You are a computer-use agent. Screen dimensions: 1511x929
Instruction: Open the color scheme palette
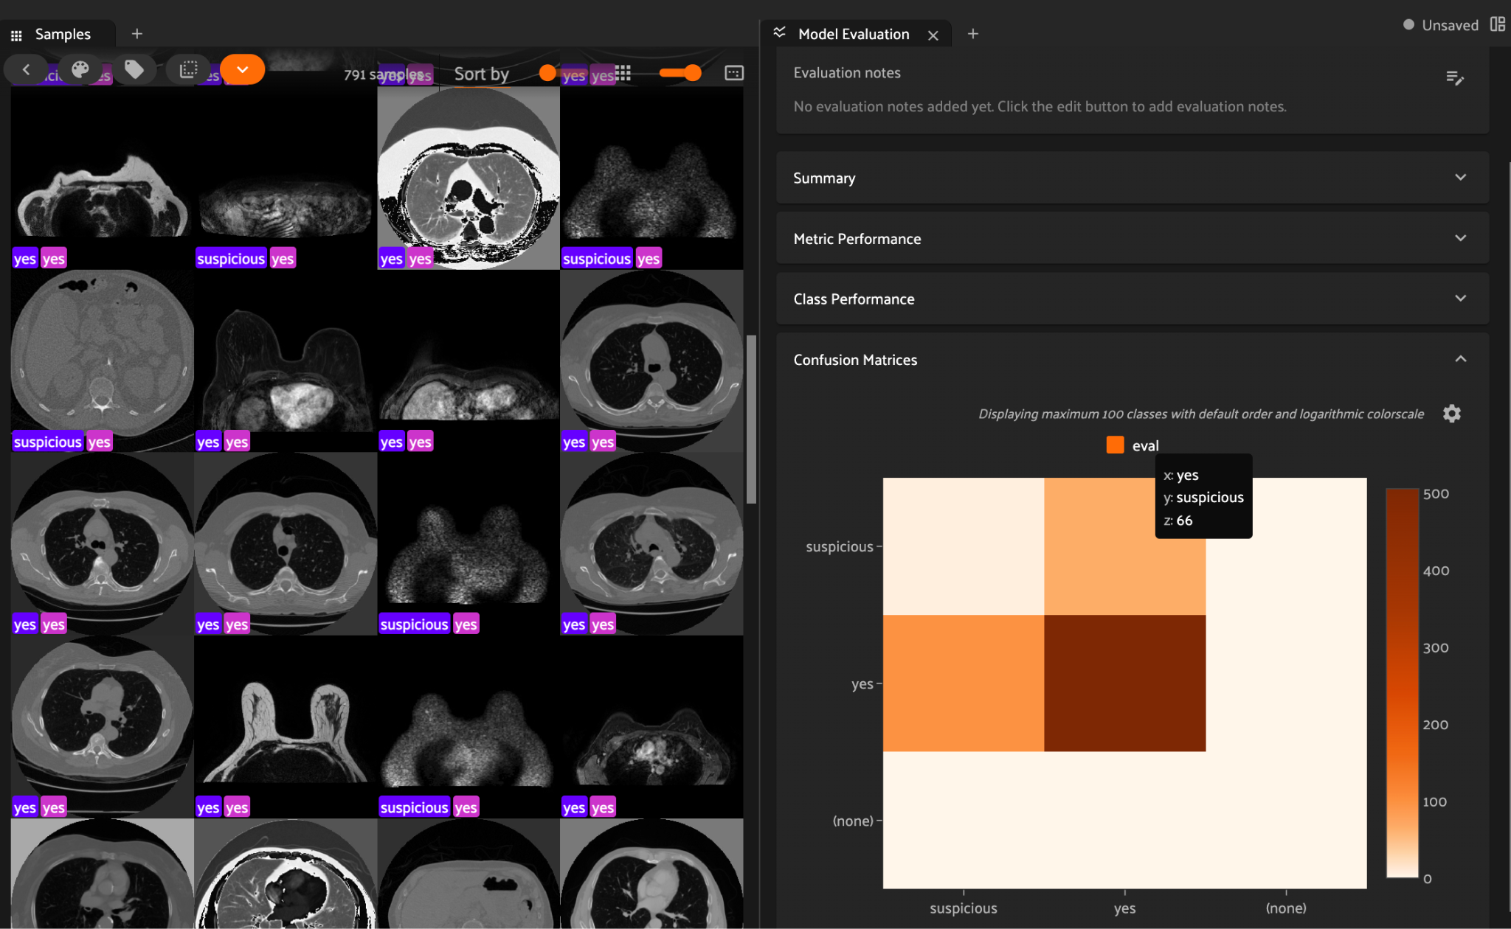[x=80, y=69]
